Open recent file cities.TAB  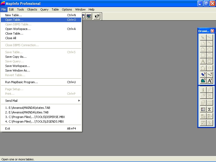click(41, 112)
